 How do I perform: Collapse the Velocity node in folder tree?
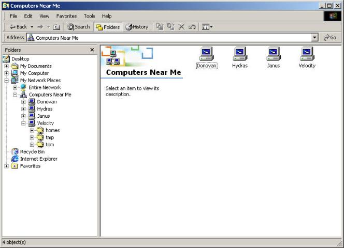click(23, 123)
